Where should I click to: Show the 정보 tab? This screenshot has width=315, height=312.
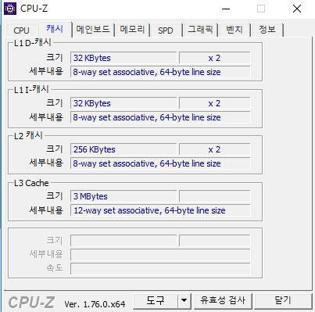(267, 30)
